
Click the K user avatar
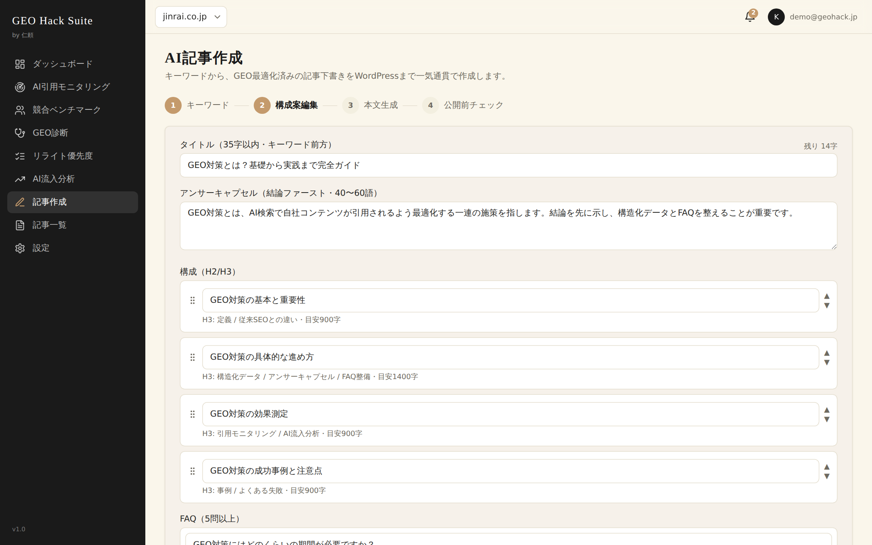click(776, 17)
